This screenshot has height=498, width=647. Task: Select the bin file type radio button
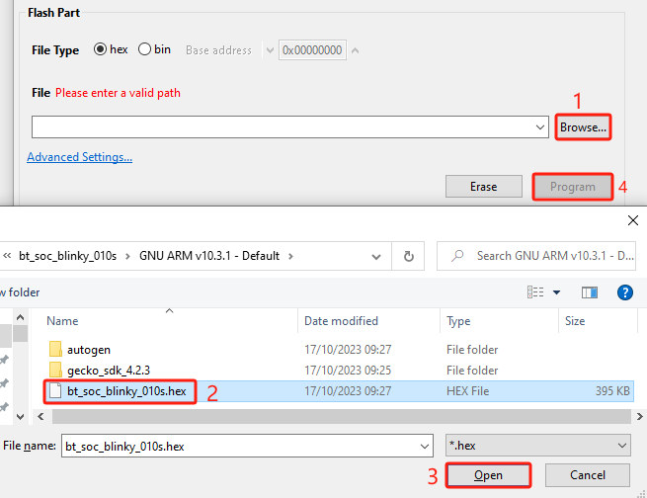pyautogui.click(x=144, y=49)
